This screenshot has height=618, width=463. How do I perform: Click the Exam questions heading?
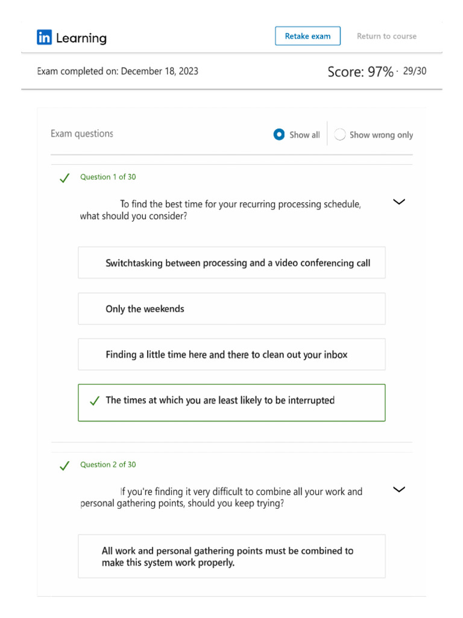[82, 134]
